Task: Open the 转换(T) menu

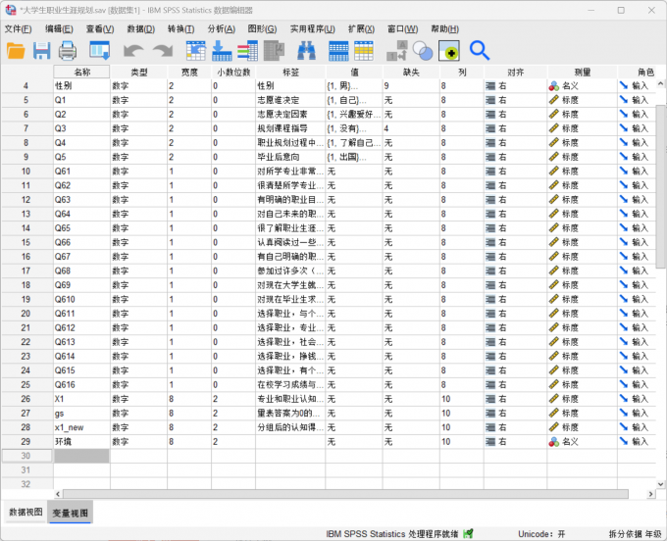Action: pos(180,28)
